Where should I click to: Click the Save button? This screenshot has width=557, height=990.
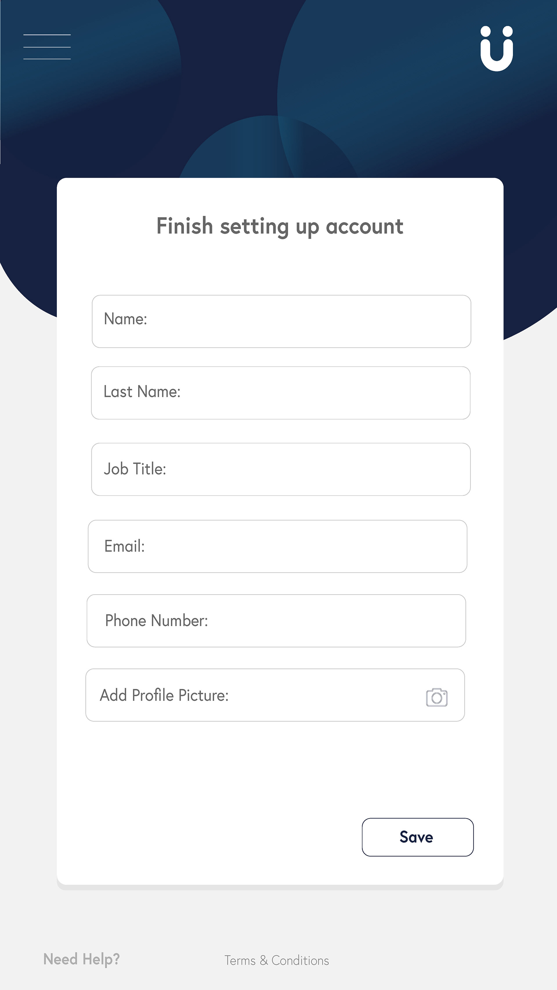click(x=418, y=837)
